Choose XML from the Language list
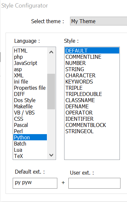The image size is (127, 202). tap(30, 75)
